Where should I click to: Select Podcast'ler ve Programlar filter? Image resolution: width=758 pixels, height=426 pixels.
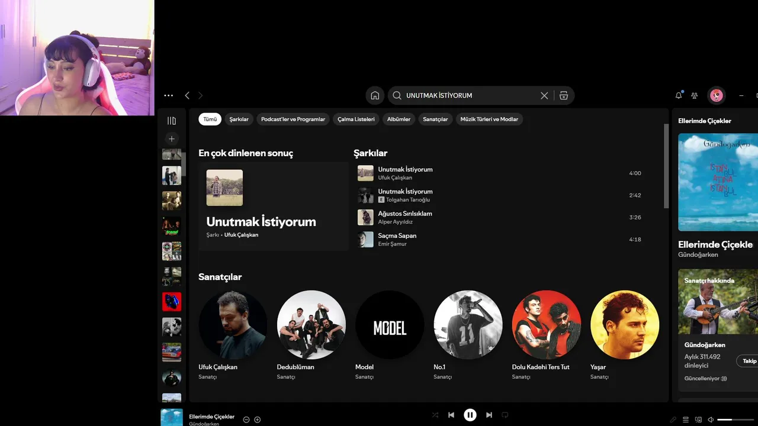click(293, 119)
